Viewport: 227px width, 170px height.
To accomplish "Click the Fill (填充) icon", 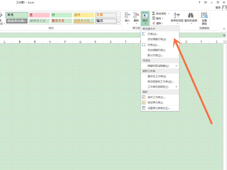I will (x=154, y=19).
